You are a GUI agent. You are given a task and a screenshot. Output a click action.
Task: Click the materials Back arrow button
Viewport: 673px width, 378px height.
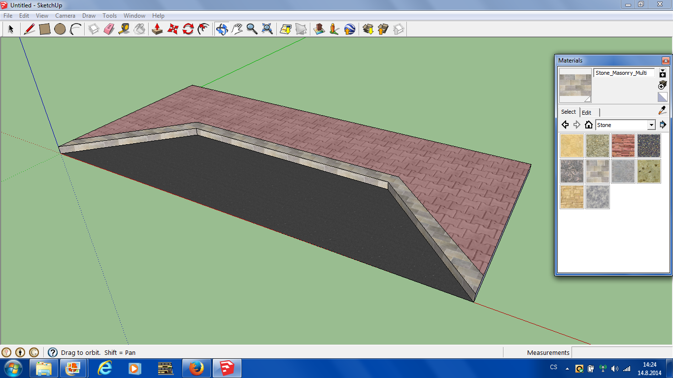click(565, 125)
